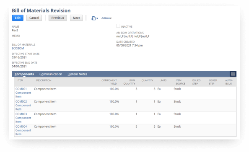Click the Cancel button
The image size is (249, 152).
coord(34,18)
